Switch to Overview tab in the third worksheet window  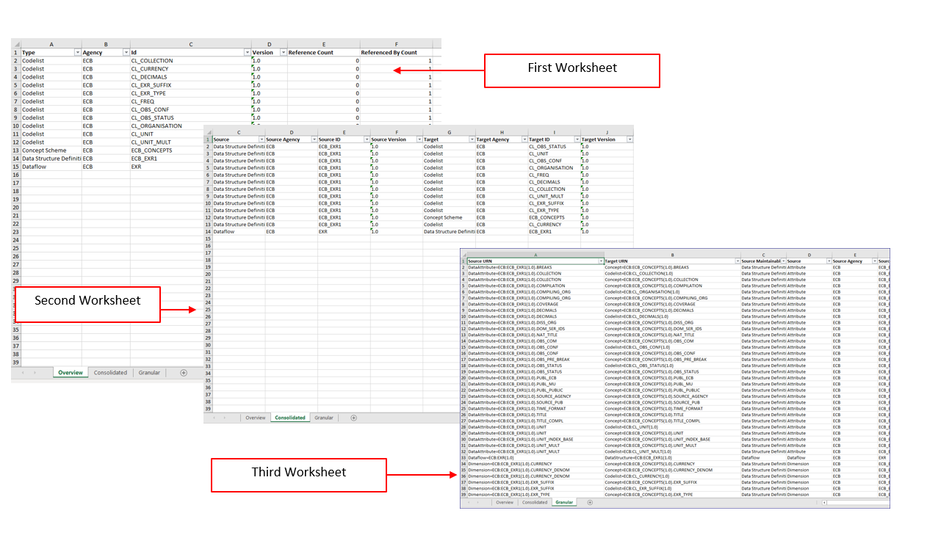click(504, 503)
